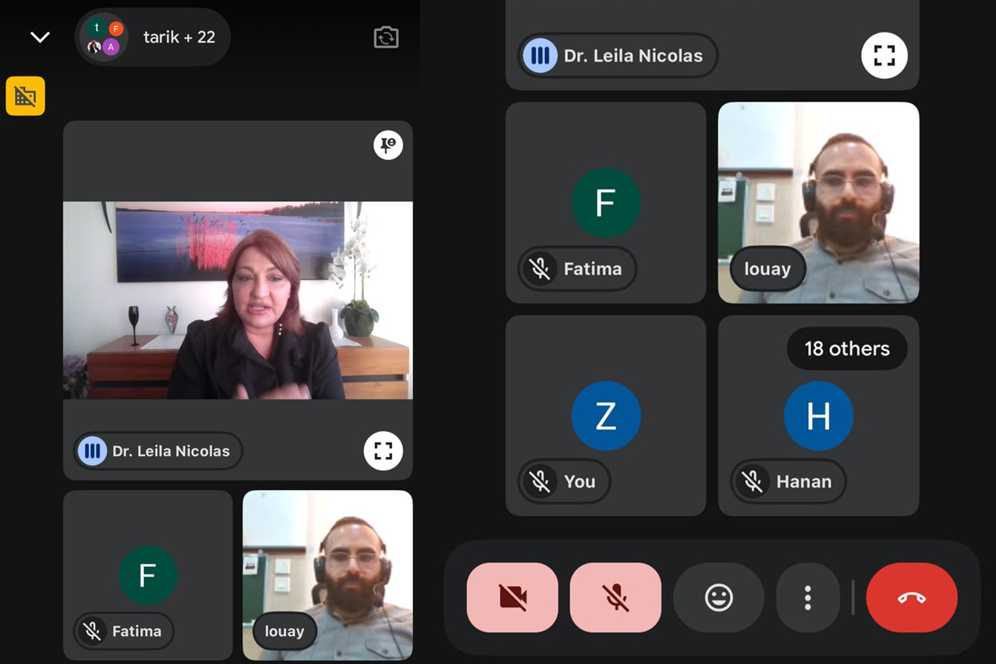
Task: Select louay's video tile at the bottom left
Action: coord(327,575)
